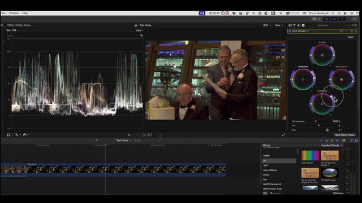Open the Test Noise timeline project dropdown
The image size is (362, 203).
pos(123,140)
